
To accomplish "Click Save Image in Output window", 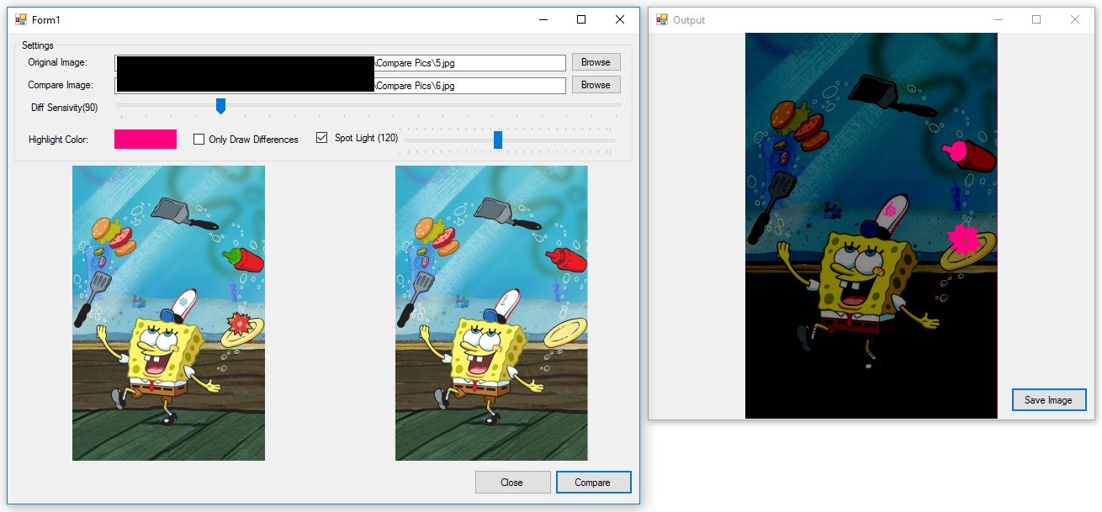I will click(1048, 400).
